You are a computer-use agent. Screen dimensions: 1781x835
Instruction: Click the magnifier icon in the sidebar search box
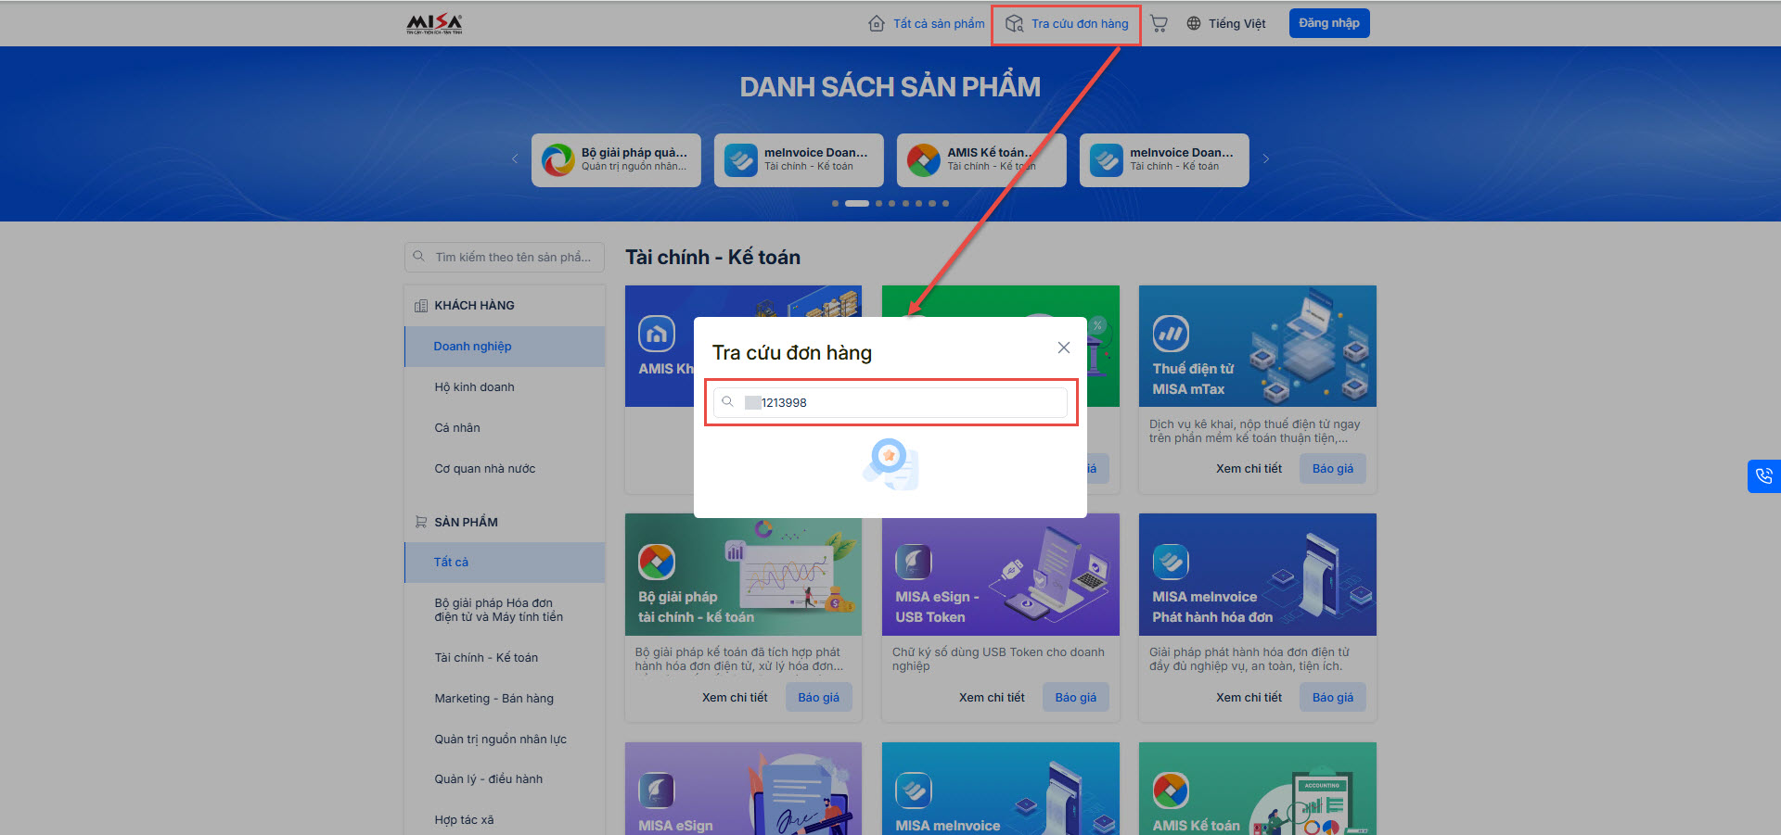point(419,257)
